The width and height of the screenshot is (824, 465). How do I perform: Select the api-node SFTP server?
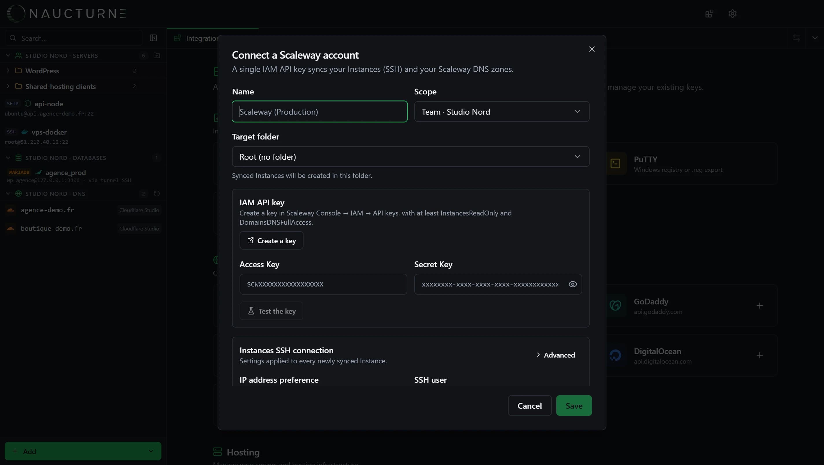(83, 108)
